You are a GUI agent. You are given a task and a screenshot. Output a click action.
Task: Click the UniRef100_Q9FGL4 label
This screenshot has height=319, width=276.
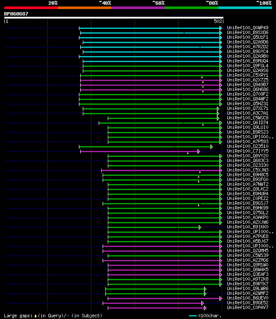[248, 66]
